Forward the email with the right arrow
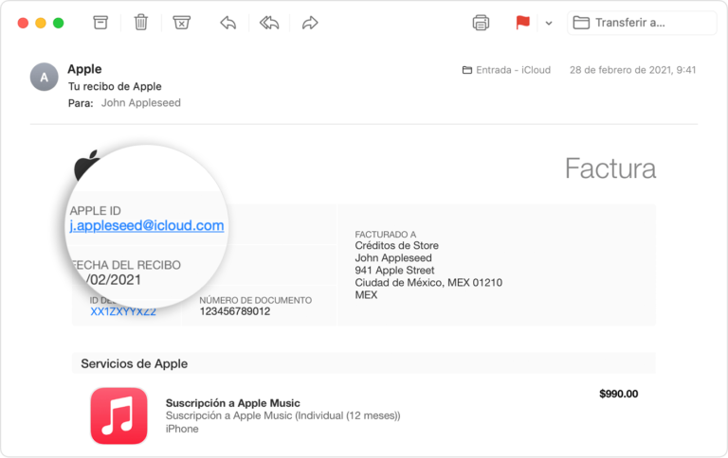The image size is (728, 458). pyautogui.click(x=310, y=23)
